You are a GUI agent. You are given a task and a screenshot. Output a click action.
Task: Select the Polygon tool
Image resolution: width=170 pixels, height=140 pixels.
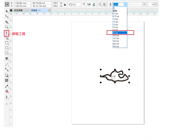click(x=7, y=53)
